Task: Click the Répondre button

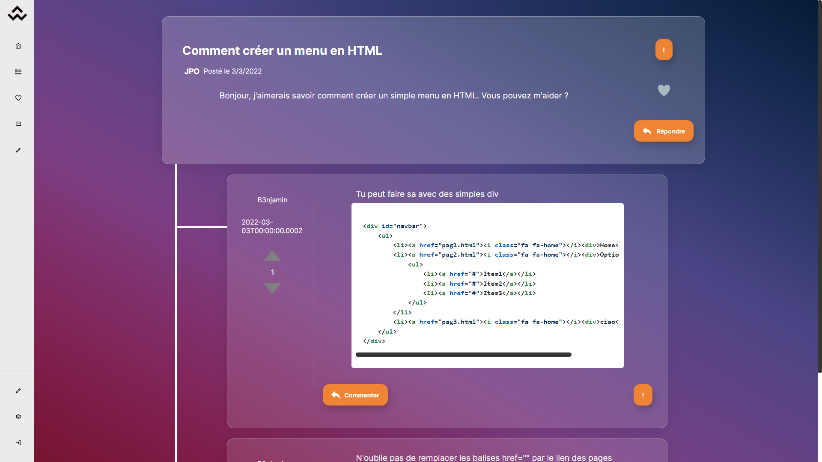Action: pyautogui.click(x=664, y=131)
